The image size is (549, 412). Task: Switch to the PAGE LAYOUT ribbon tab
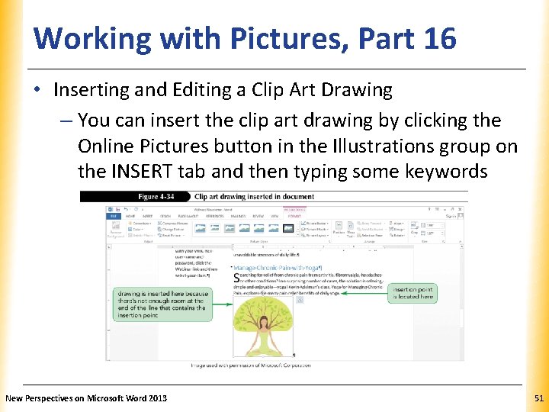(188, 216)
